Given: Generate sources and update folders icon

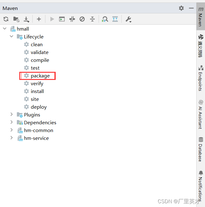Looking at the screenshot, I should tap(16, 19).
